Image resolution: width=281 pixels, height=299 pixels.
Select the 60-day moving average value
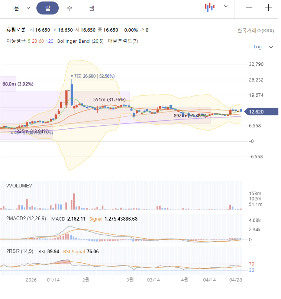pos(41,41)
